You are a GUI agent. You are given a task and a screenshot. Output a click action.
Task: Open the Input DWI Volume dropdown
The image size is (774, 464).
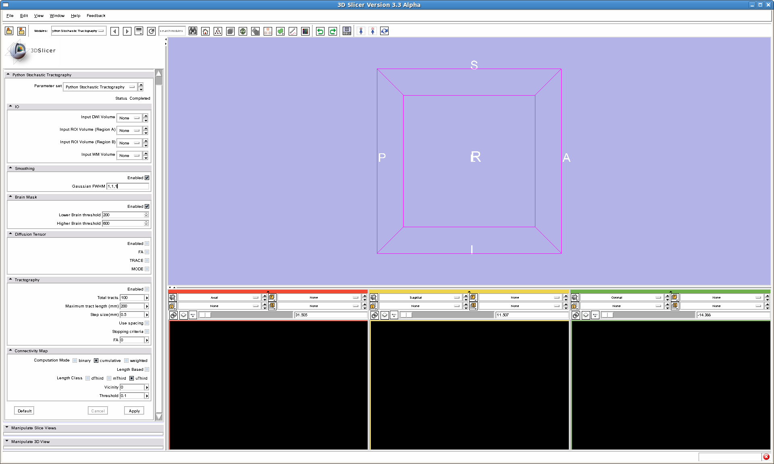click(129, 118)
